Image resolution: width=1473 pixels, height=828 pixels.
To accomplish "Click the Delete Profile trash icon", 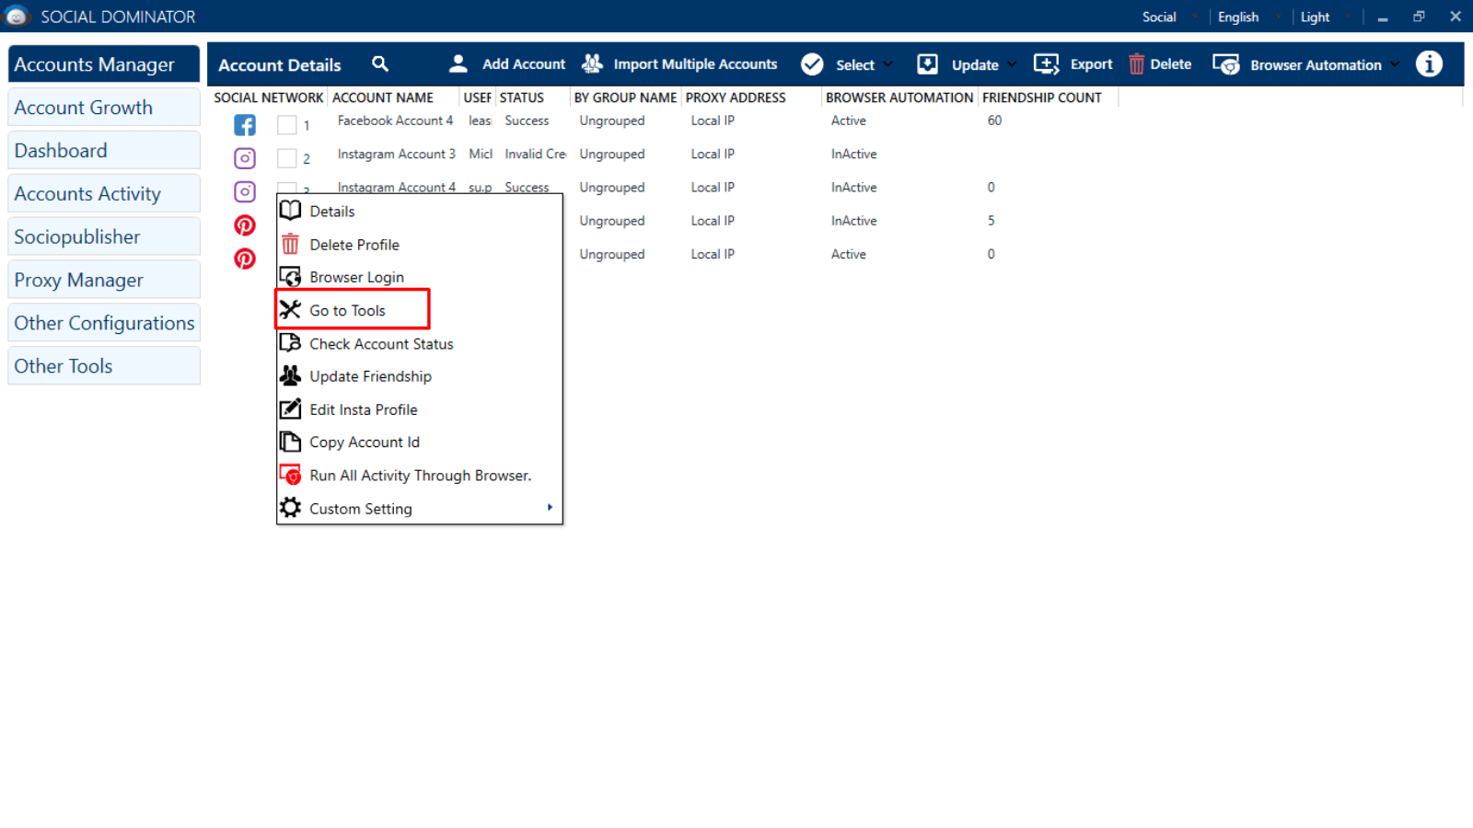I will (x=290, y=244).
